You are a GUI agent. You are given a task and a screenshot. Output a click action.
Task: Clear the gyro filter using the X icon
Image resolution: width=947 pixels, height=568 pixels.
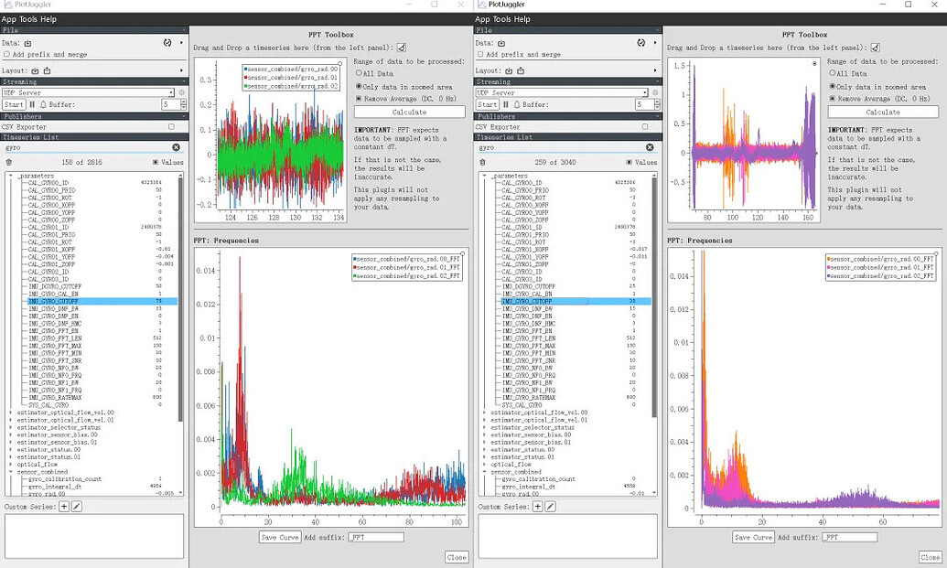(x=176, y=147)
